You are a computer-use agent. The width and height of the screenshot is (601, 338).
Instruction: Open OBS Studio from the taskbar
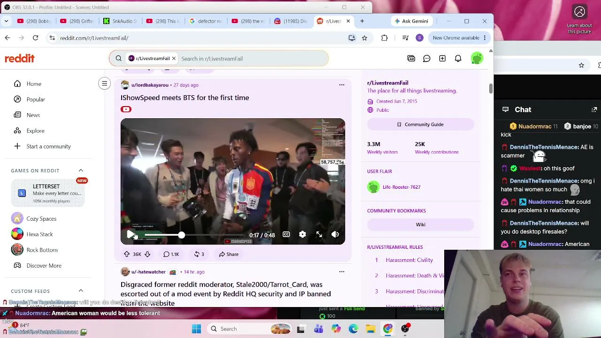pyautogui.click(x=405, y=329)
